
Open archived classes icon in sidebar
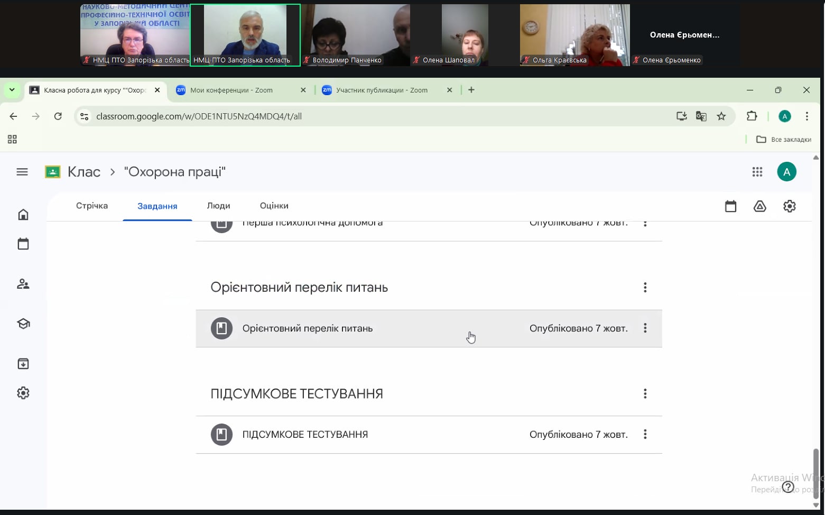point(23,364)
